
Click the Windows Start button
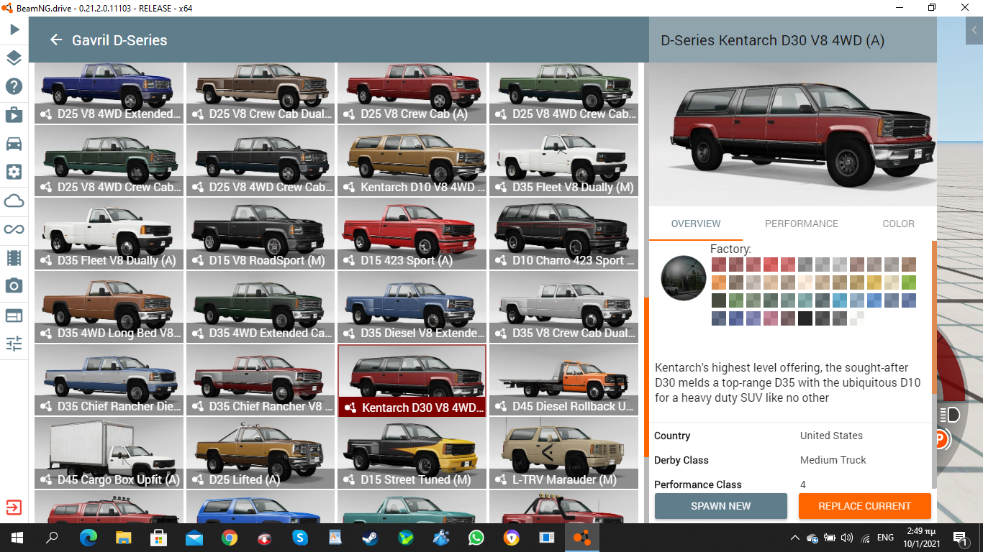[x=17, y=538]
